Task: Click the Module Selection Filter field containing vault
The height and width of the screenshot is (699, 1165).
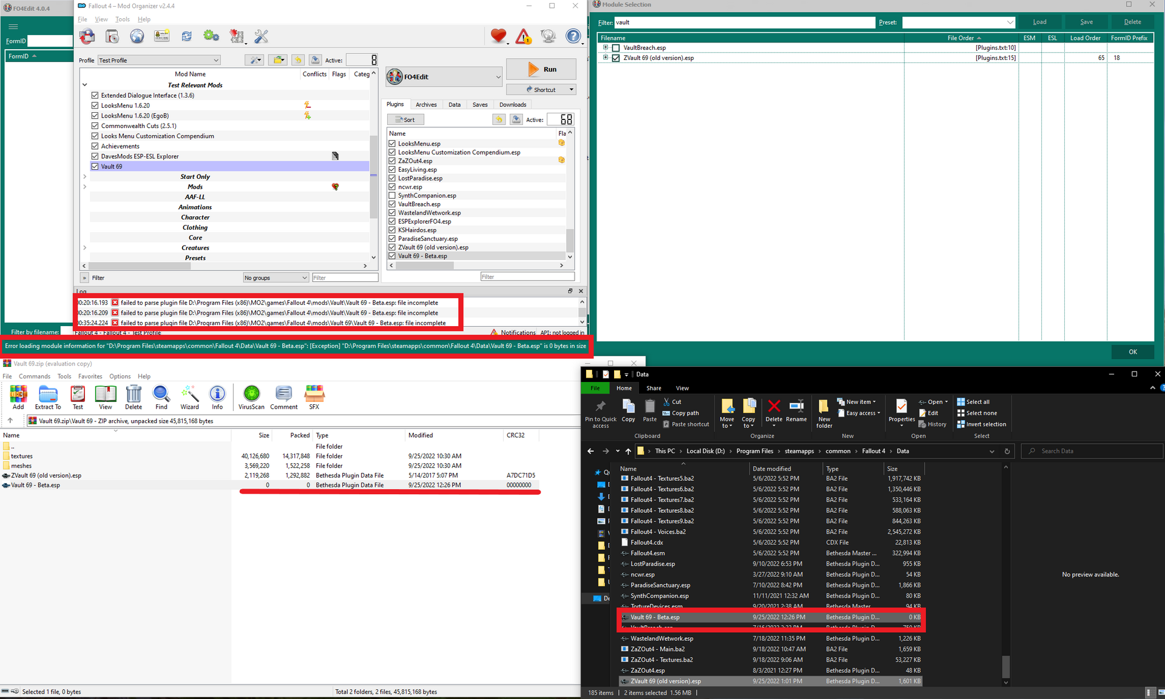Action: point(745,22)
